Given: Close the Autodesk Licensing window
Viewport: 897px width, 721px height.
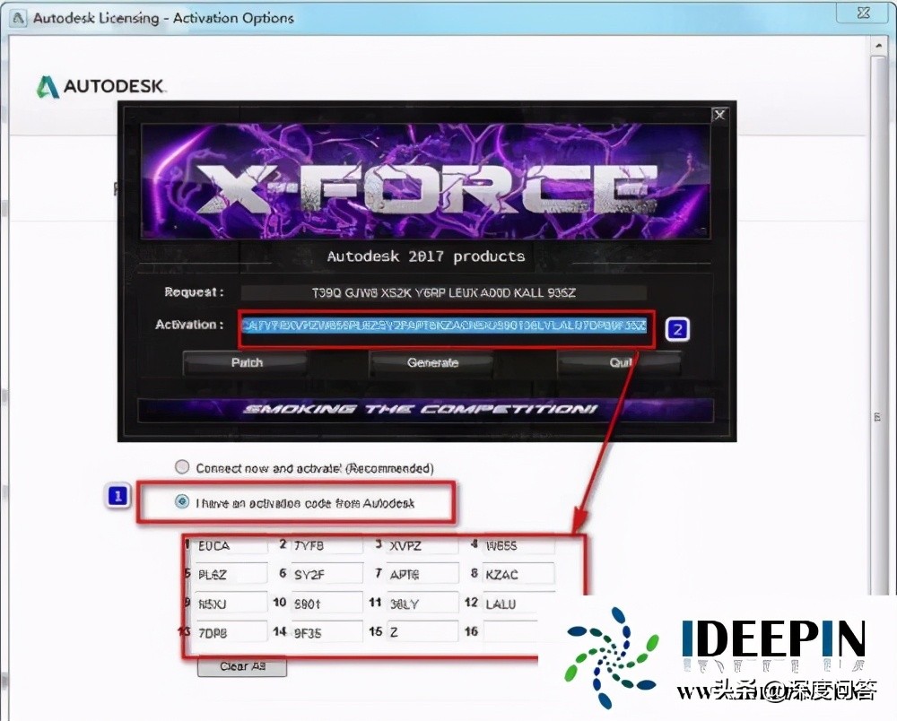Looking at the screenshot, I should tap(863, 13).
